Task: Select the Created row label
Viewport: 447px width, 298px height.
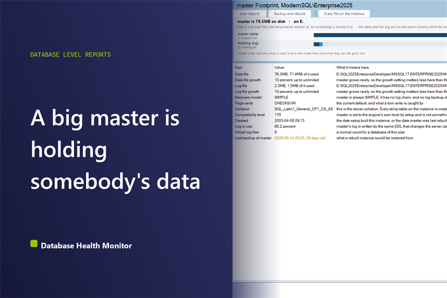Action: [241, 121]
